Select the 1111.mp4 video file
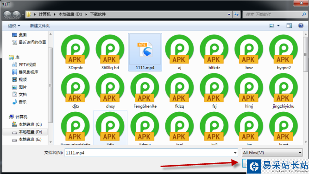 point(145,52)
